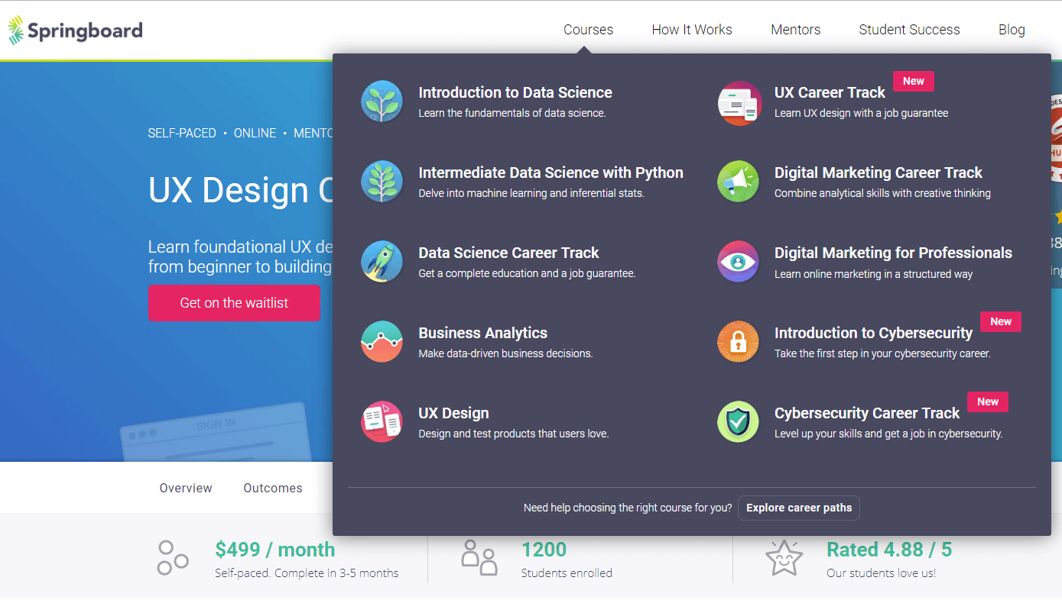Click the Intermediate Data Science plant icon
The image size is (1062, 600).
[382, 182]
